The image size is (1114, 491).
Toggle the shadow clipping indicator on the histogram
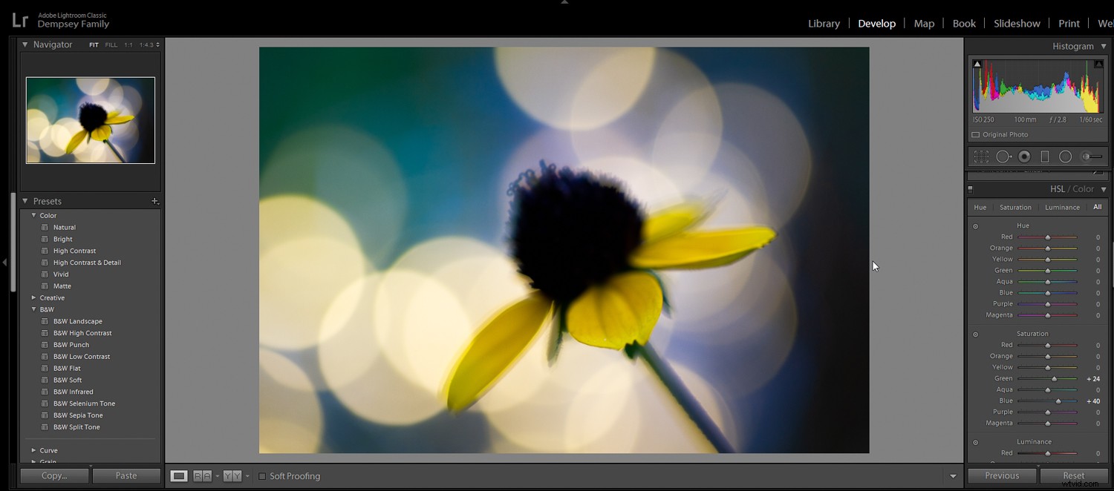click(977, 63)
